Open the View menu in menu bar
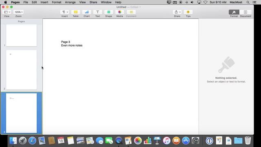 click(82, 2)
